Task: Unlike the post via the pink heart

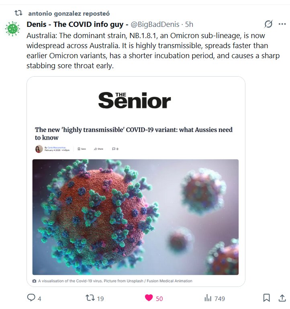Action: point(149,298)
